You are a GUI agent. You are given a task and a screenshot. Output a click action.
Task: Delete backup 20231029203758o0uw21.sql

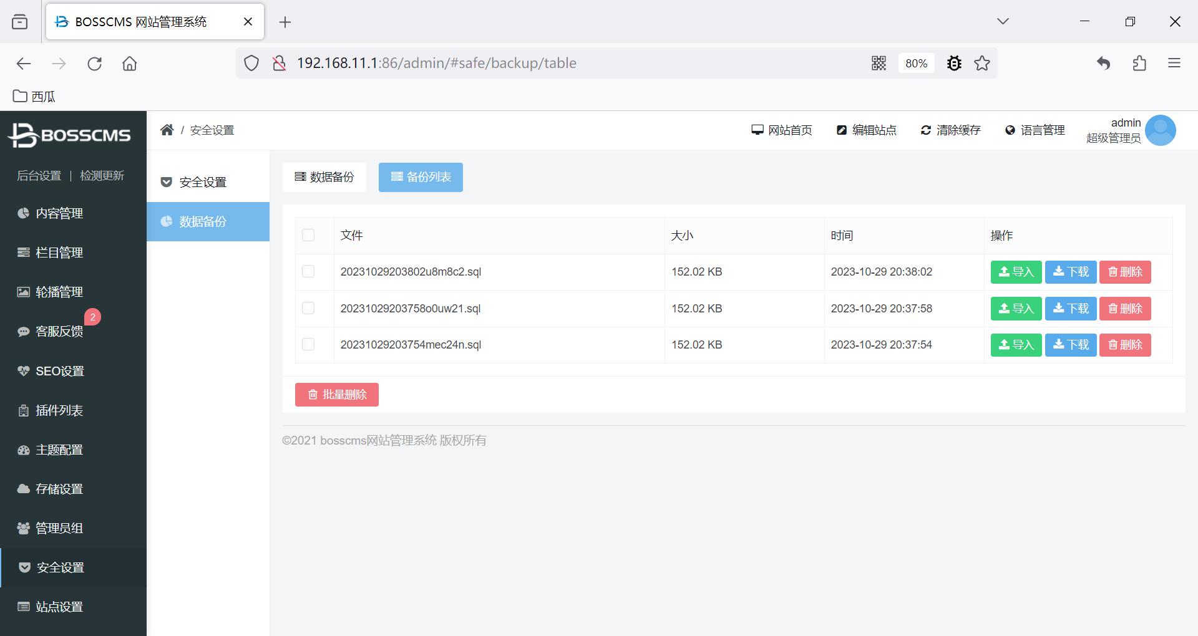click(1125, 309)
